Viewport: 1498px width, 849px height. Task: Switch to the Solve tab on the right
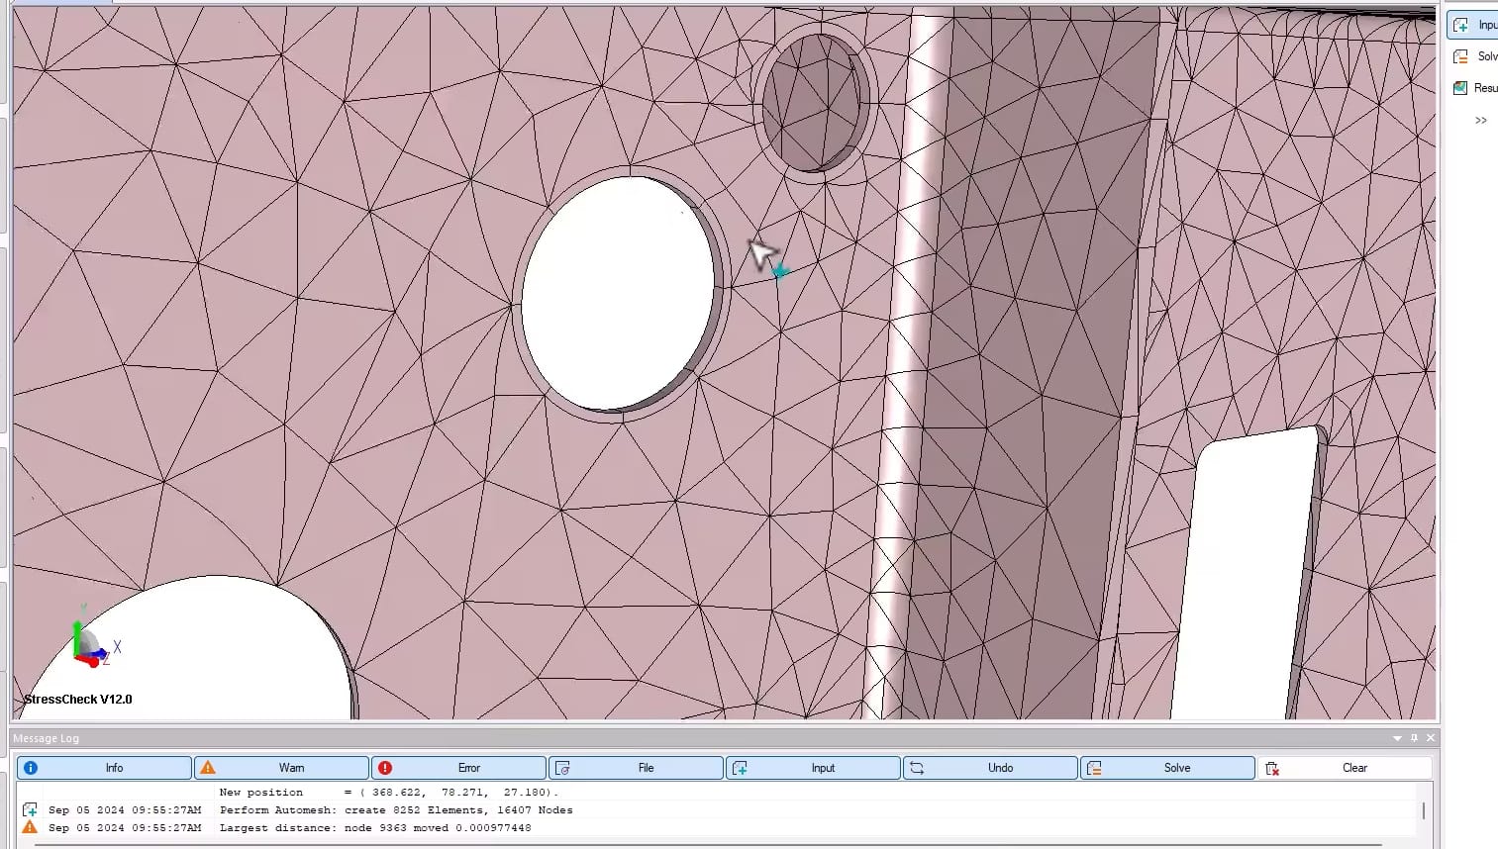coord(1475,56)
